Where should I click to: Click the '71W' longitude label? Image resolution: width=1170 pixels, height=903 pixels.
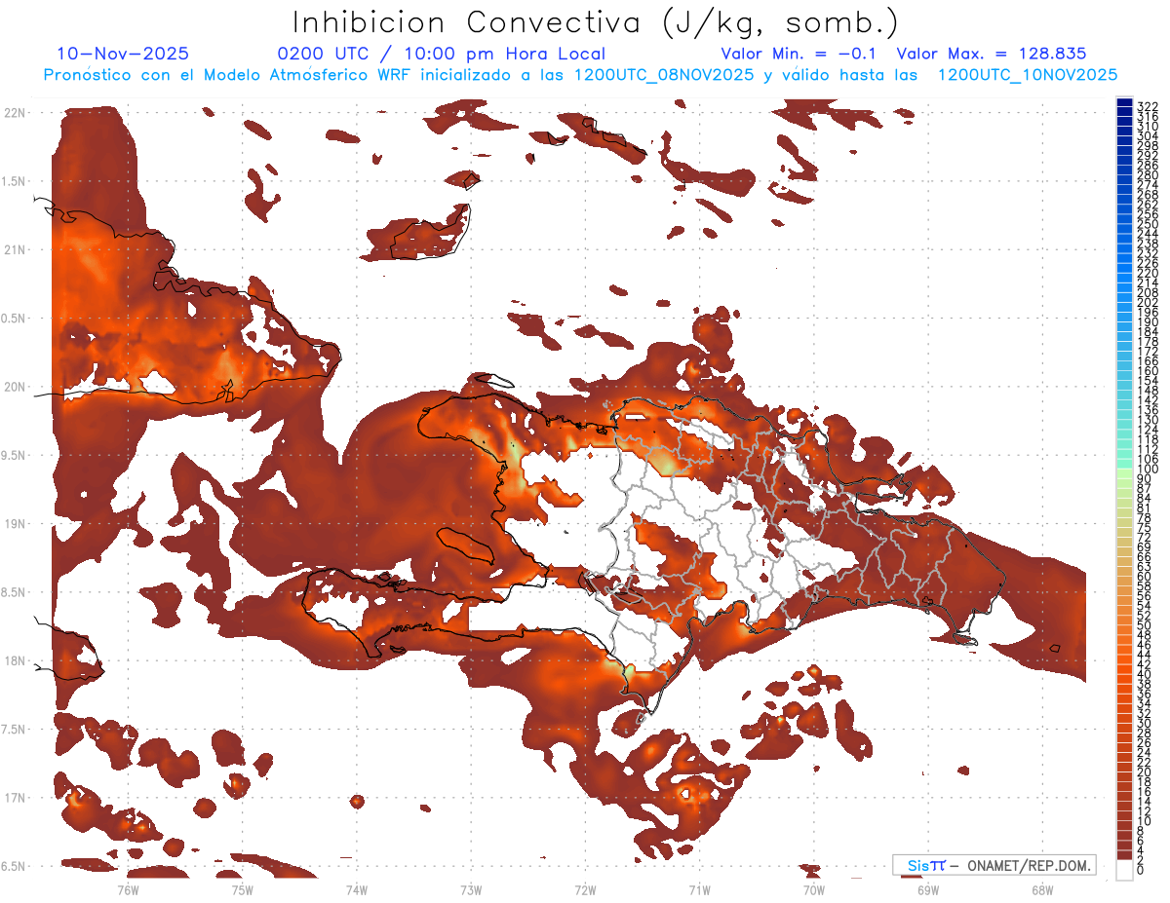point(699,889)
